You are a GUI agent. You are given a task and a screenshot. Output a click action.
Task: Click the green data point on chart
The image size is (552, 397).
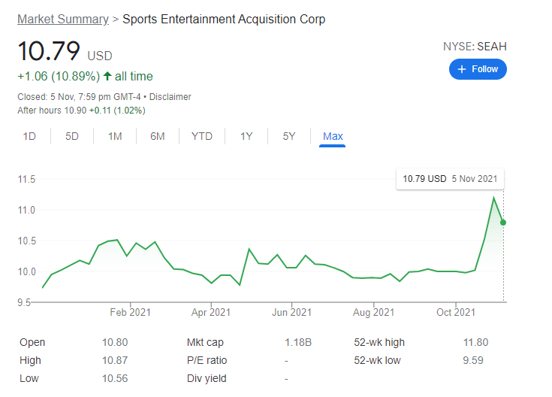coord(503,223)
